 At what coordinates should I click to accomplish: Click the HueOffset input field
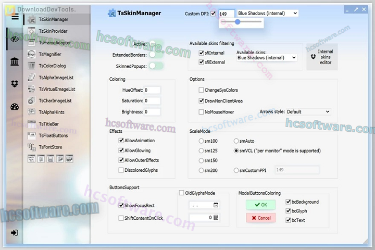[x=152, y=90]
